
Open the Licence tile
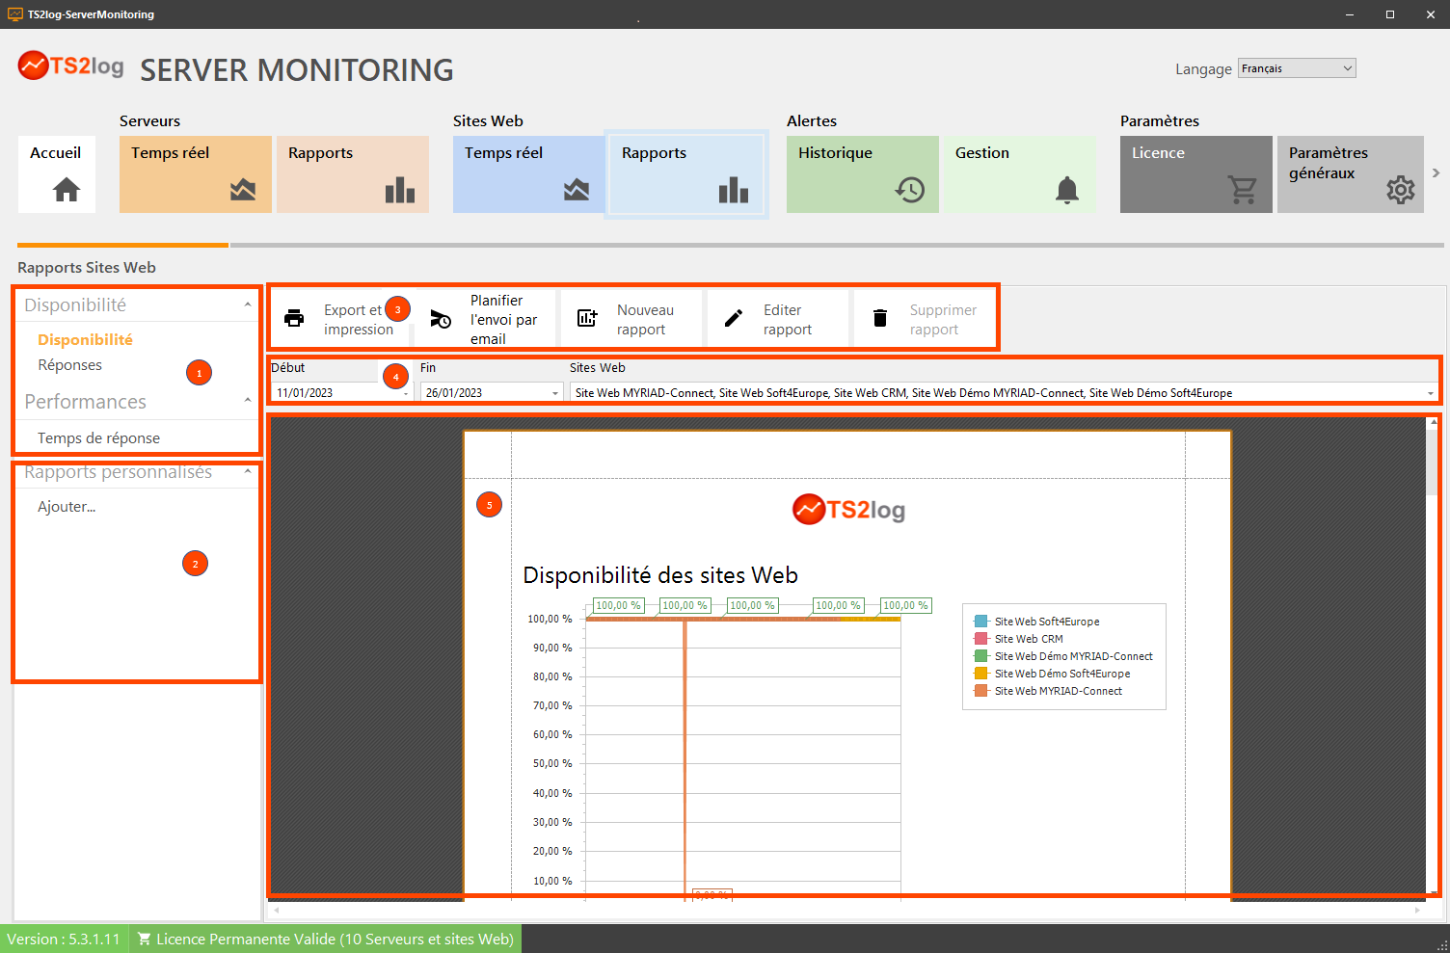coord(1196,174)
